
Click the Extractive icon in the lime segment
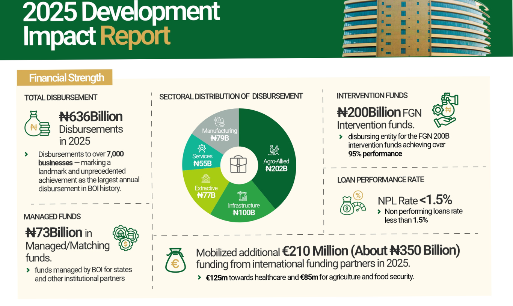tap(206, 178)
